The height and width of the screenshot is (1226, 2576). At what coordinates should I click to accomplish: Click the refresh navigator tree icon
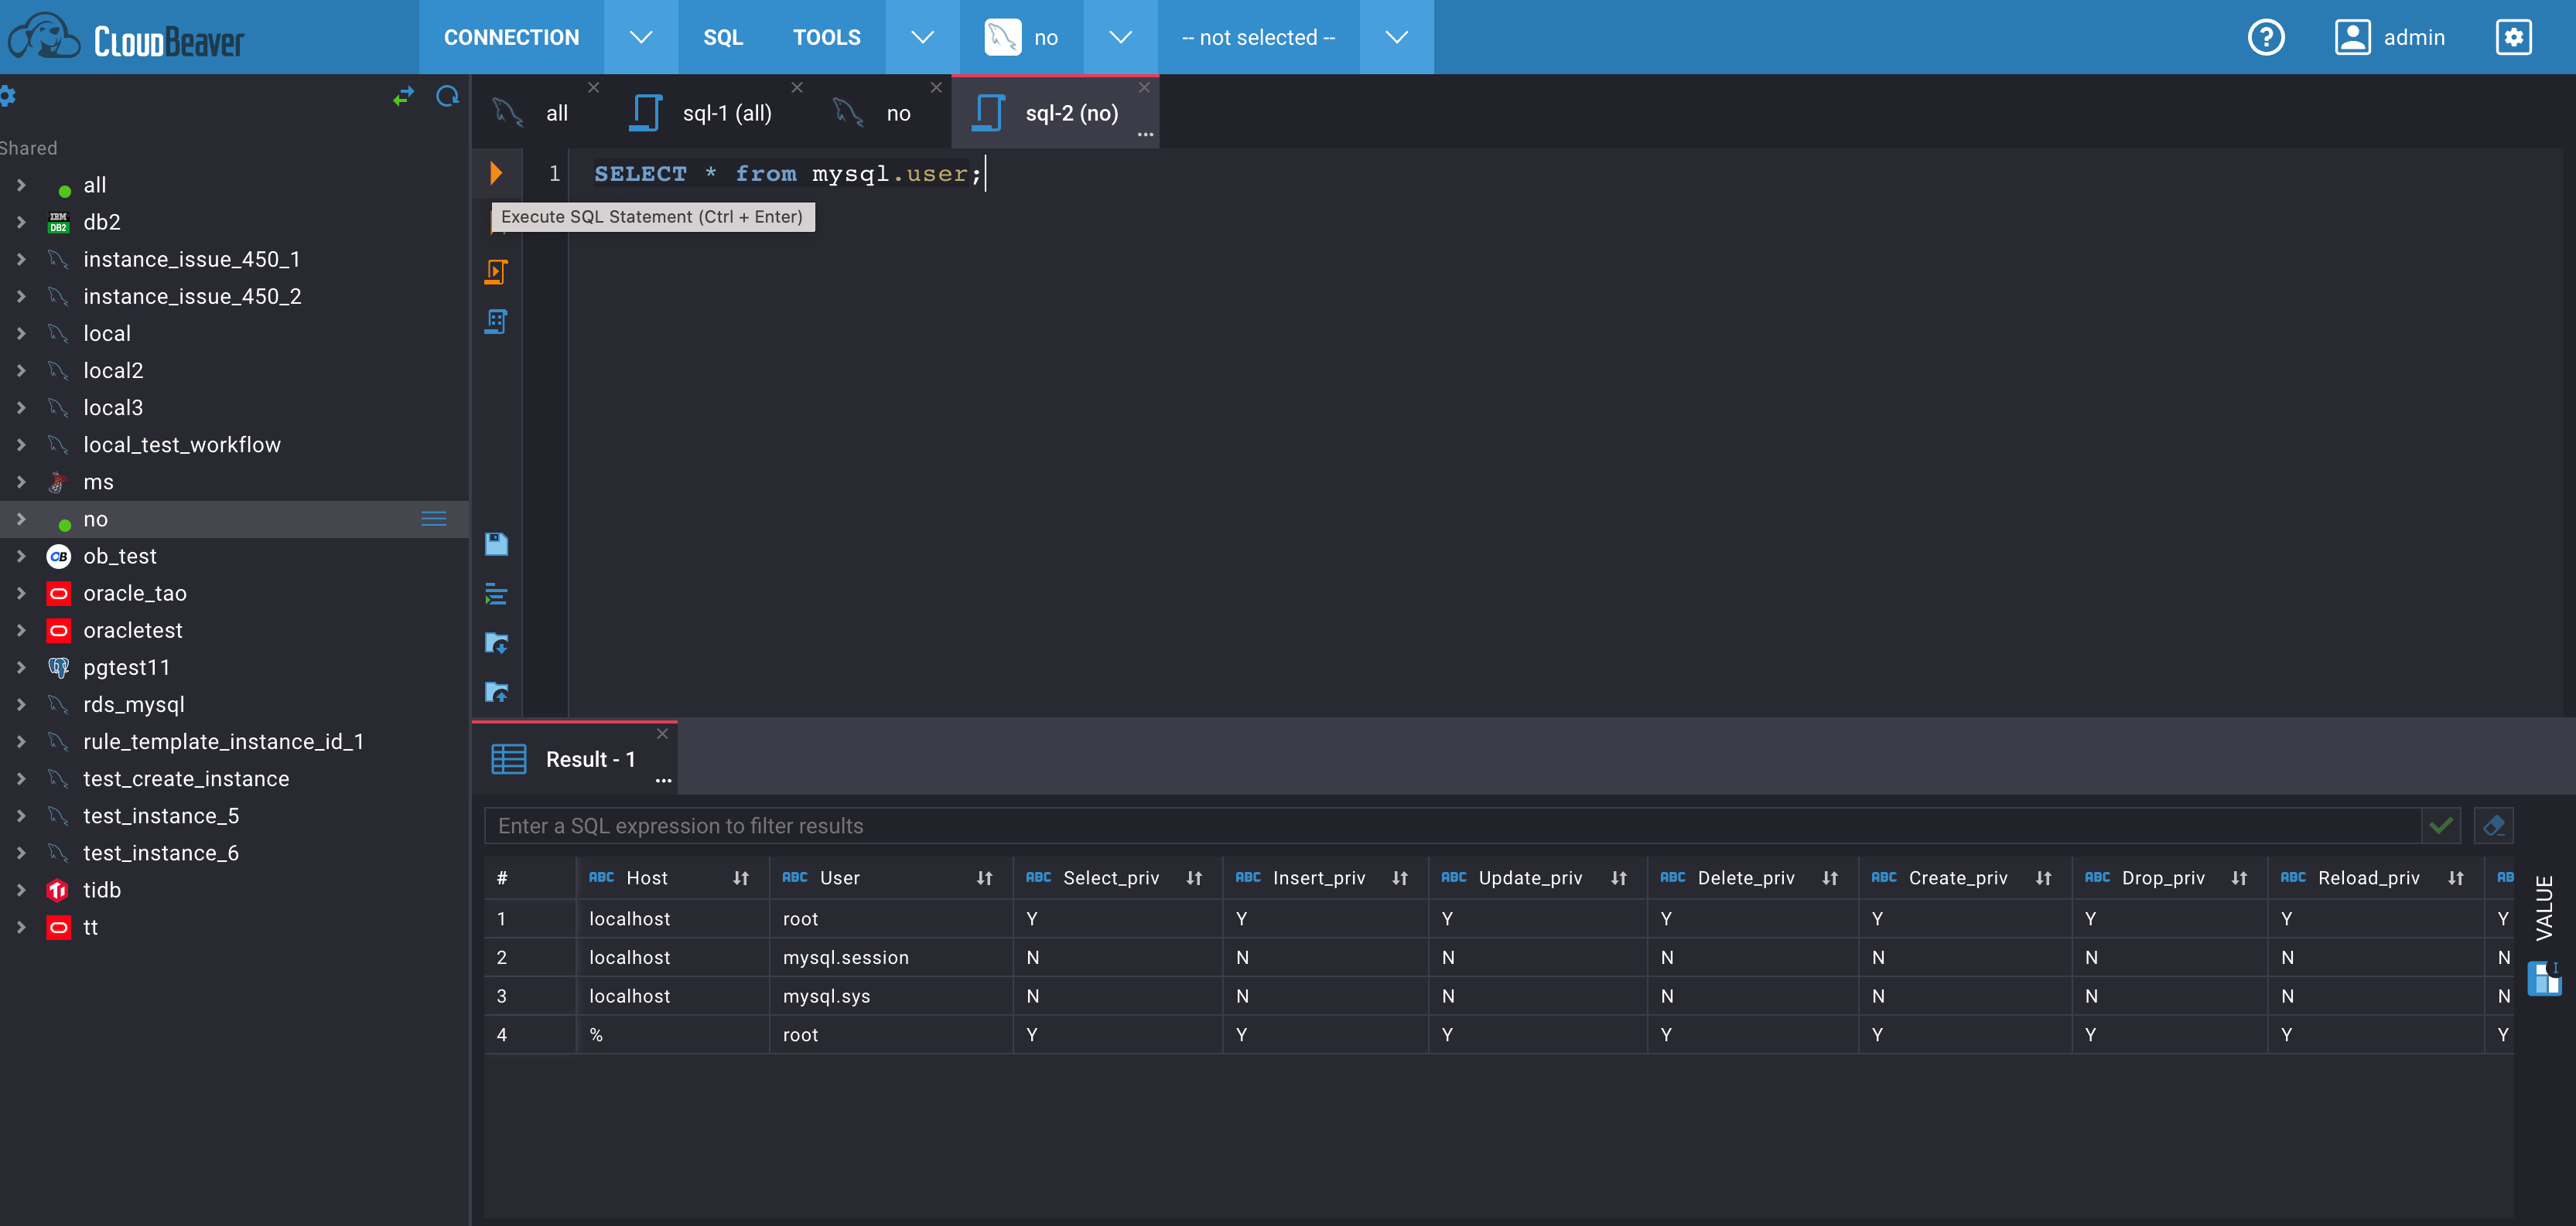tap(447, 97)
